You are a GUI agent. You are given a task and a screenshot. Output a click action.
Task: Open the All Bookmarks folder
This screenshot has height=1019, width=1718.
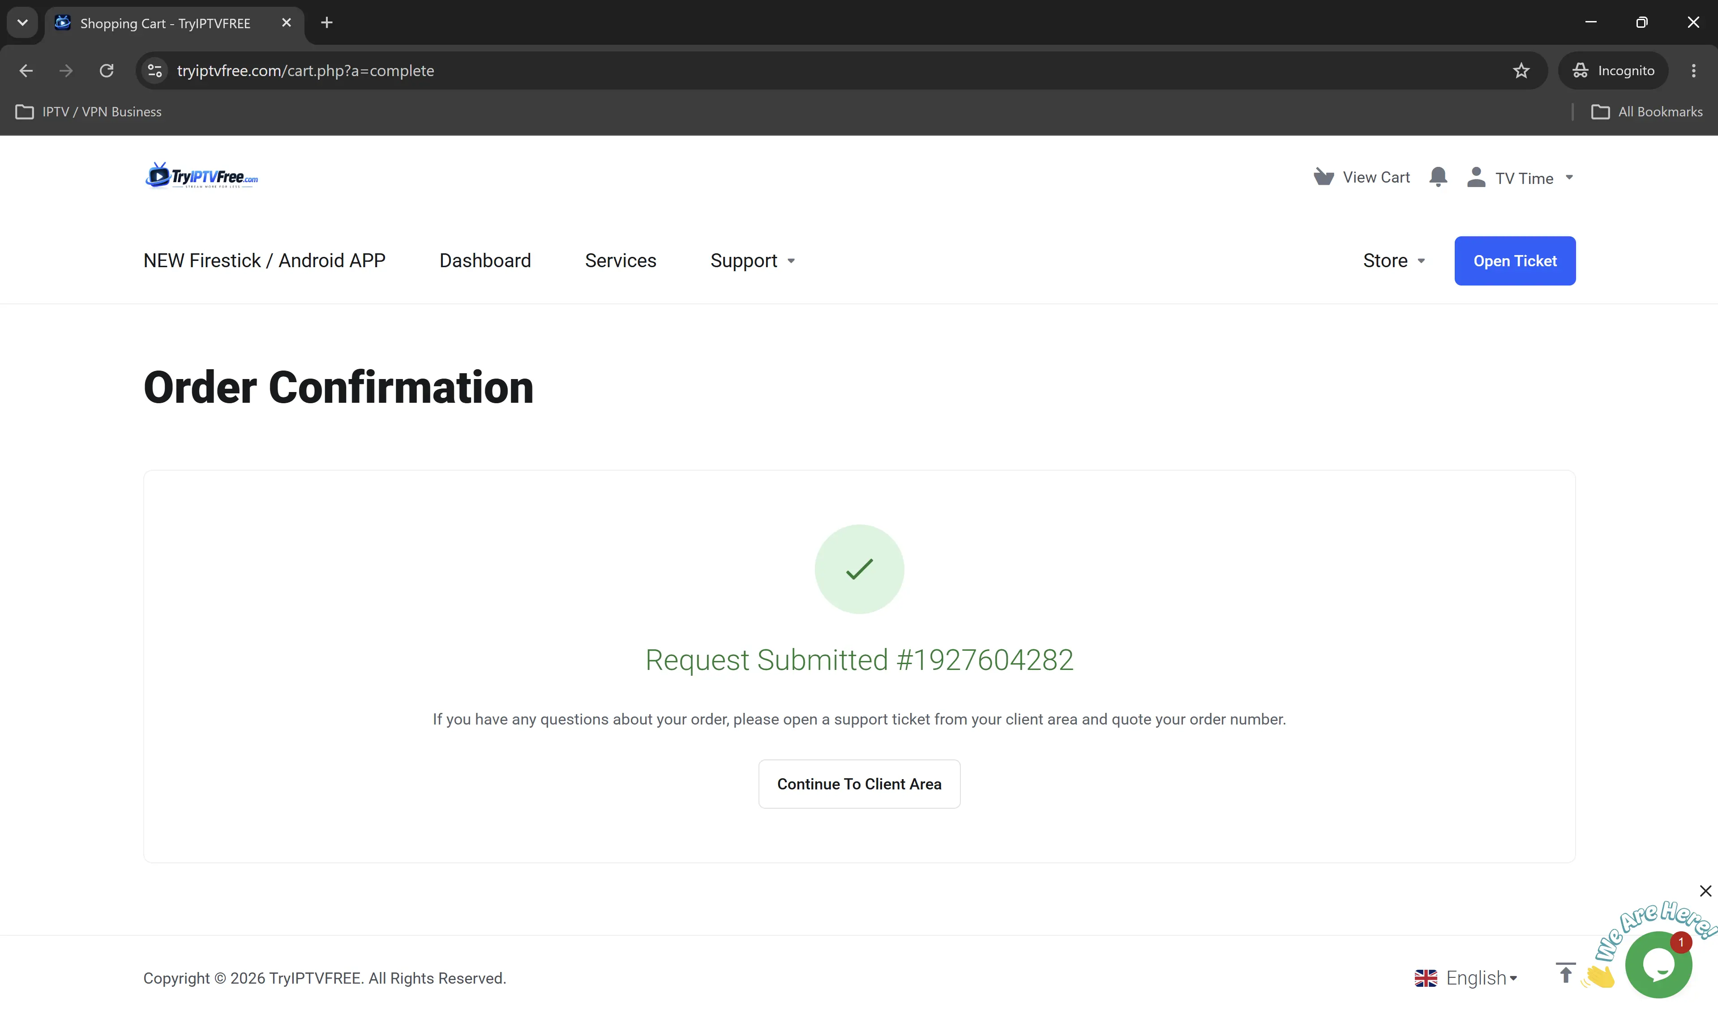[x=1646, y=112]
